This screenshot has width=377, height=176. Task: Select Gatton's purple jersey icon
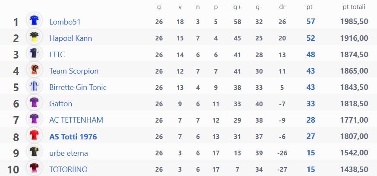tap(34, 102)
